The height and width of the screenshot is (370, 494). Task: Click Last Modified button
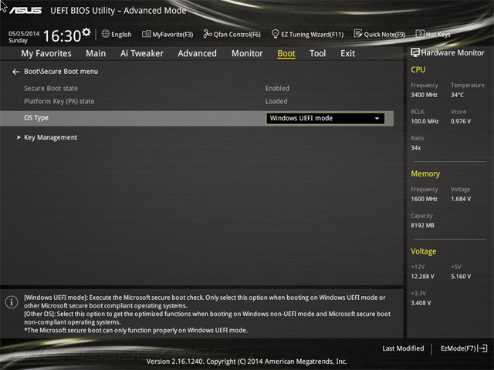pyautogui.click(x=403, y=348)
